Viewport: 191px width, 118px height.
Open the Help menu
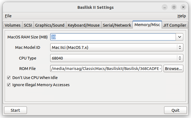click(x=182, y=16)
